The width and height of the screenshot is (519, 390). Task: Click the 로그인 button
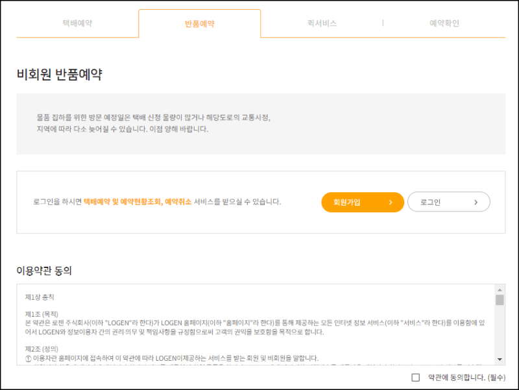(448, 202)
